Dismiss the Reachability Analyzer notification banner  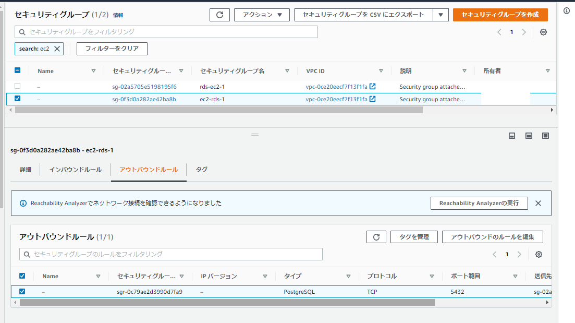click(538, 203)
